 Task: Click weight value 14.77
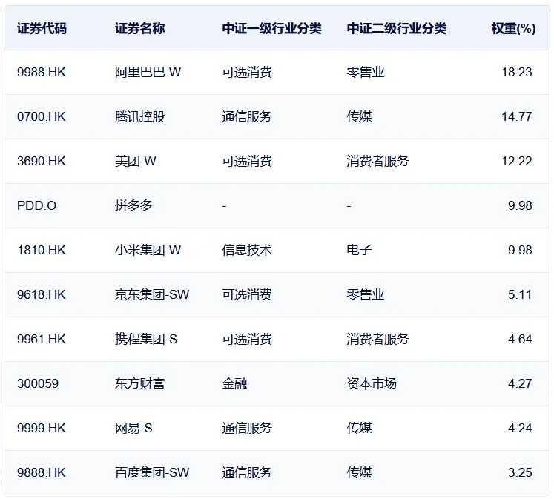(517, 117)
